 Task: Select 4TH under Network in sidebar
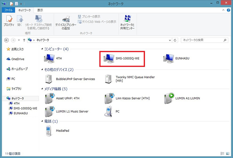tap(14, 103)
